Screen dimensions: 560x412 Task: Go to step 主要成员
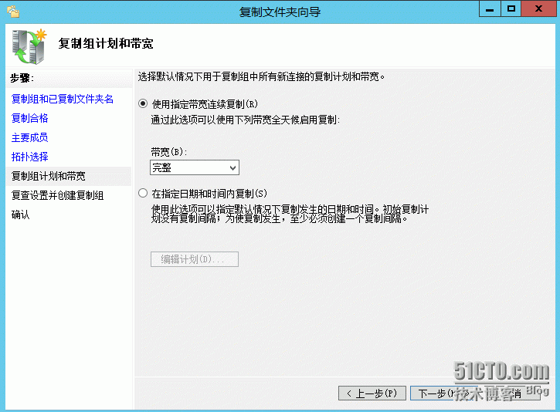click(x=29, y=137)
